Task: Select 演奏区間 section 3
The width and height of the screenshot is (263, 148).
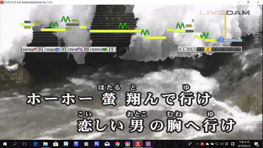Action: click(215, 49)
